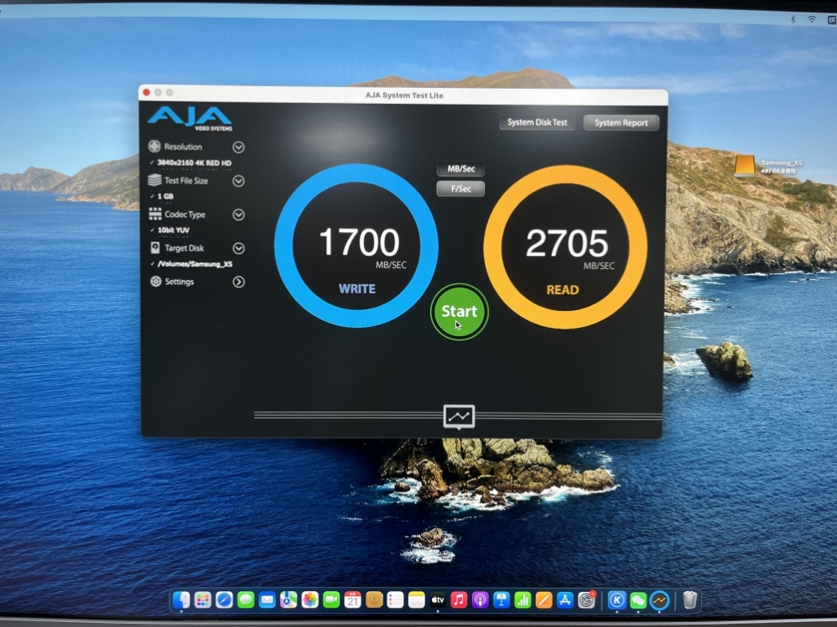The height and width of the screenshot is (627, 837).
Task: Launch Notes from the Dock
Action: (416, 600)
